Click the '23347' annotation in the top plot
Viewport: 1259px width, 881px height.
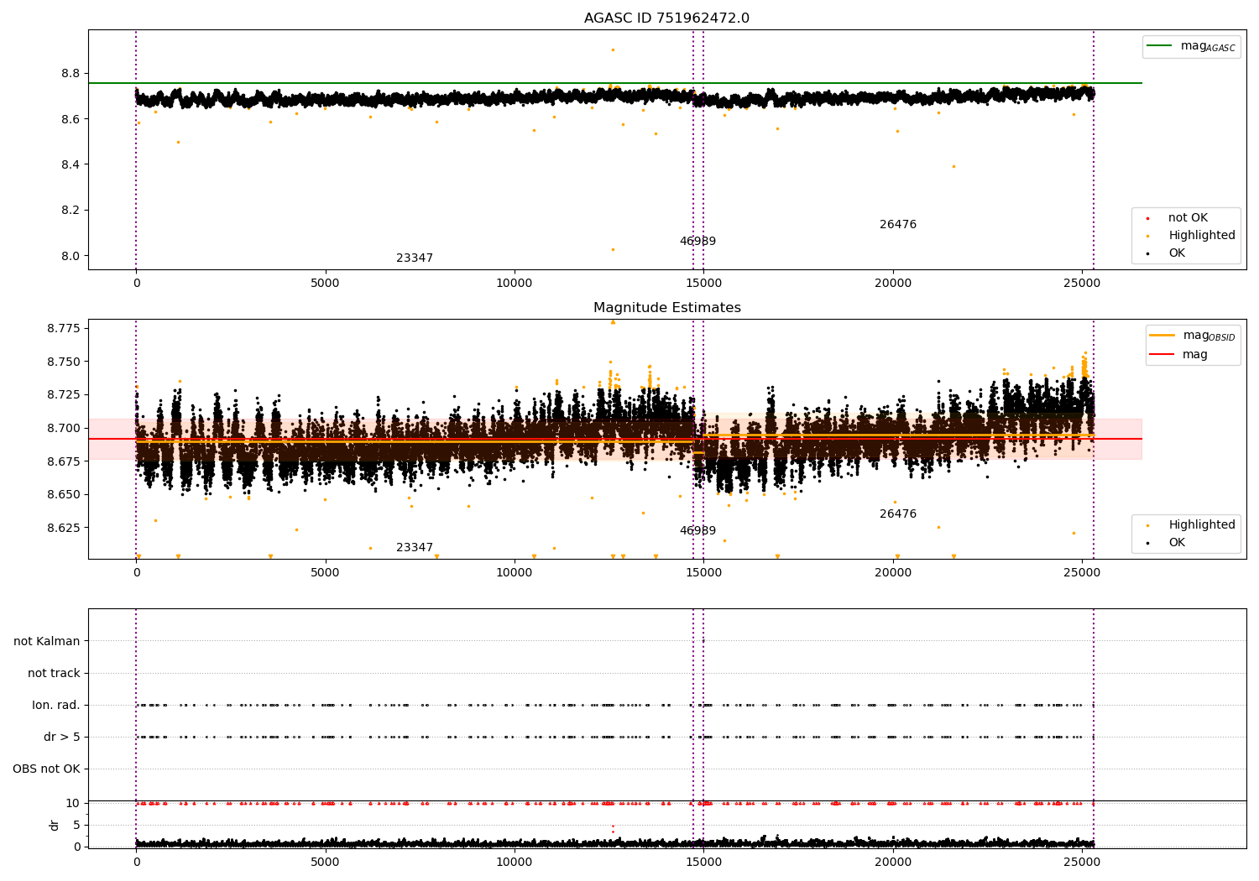(415, 258)
